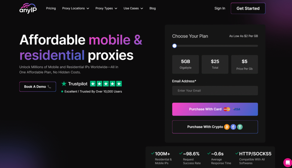Click the Trustpilot star logo

coord(64,84)
